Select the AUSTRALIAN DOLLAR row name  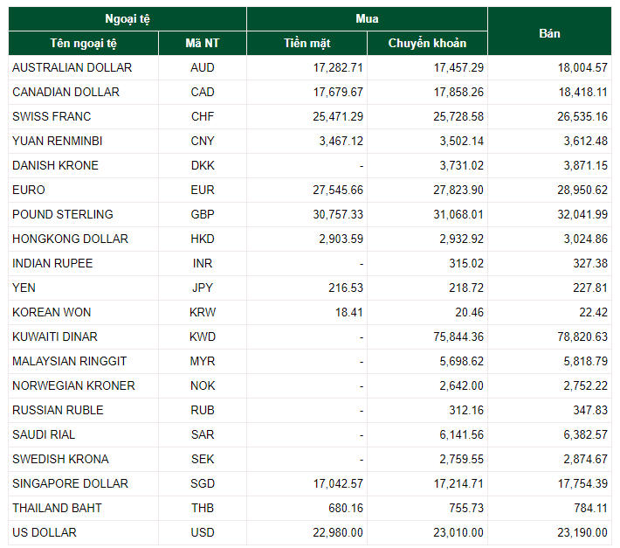[x=72, y=67]
